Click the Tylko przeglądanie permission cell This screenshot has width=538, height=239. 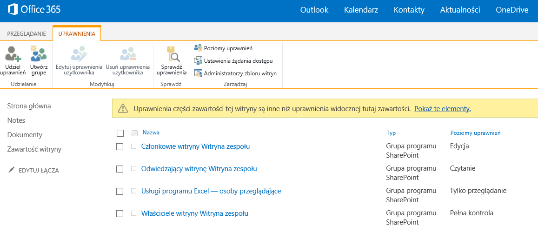(x=478, y=191)
